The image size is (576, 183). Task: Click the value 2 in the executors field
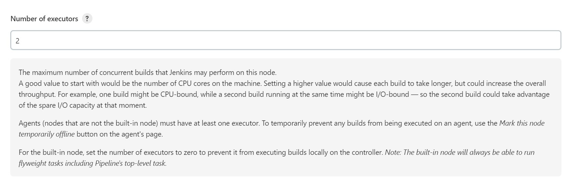(x=18, y=41)
